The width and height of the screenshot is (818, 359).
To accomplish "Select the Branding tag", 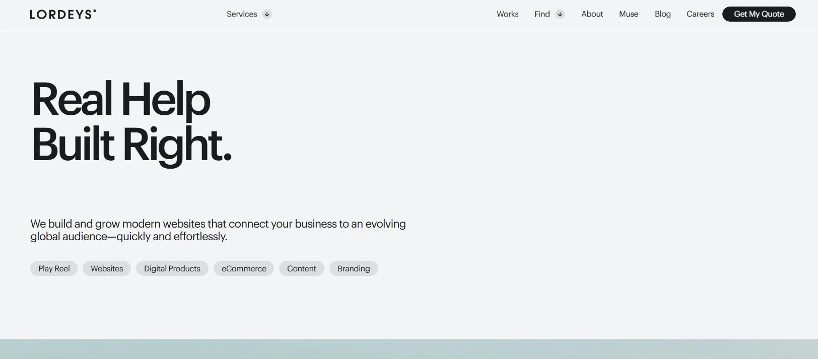I will [354, 268].
